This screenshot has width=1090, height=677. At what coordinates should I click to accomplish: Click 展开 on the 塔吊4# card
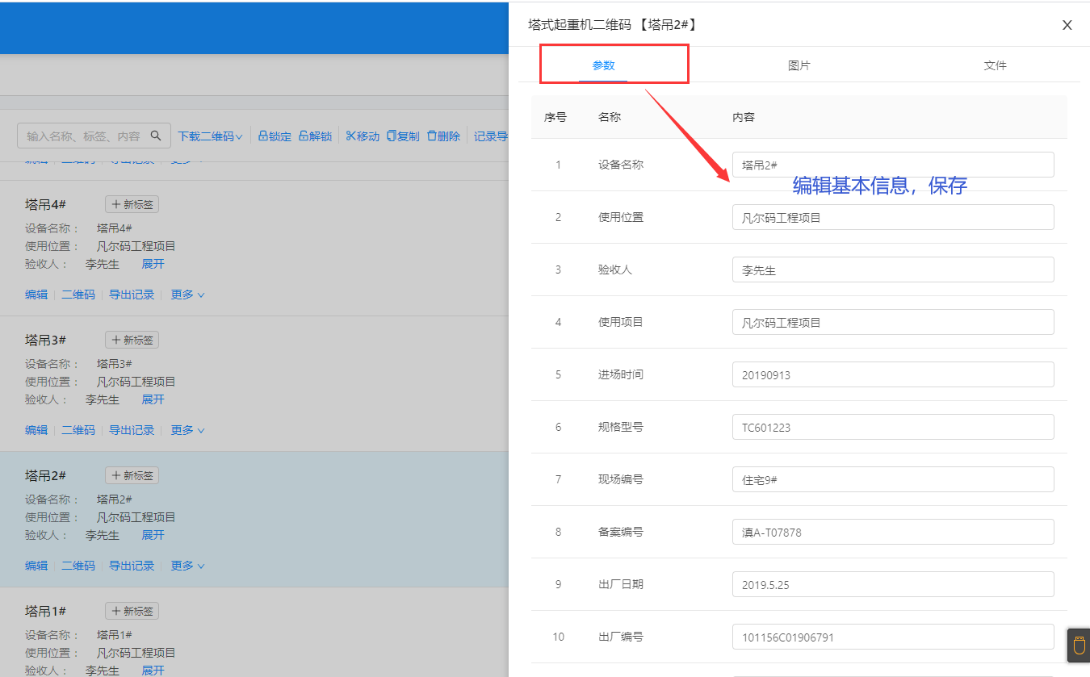(153, 263)
